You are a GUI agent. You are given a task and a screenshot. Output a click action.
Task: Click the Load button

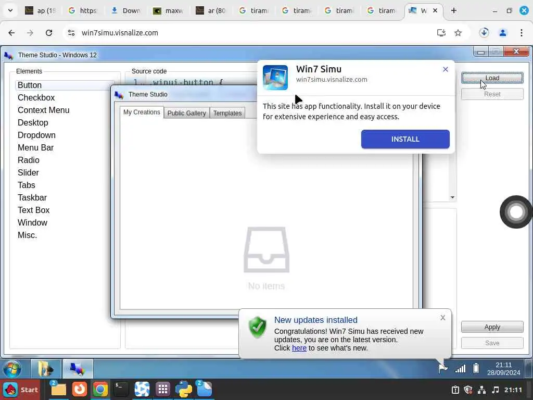pyautogui.click(x=492, y=78)
